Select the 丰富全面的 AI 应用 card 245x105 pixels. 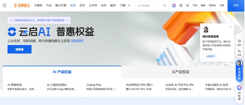220,87
